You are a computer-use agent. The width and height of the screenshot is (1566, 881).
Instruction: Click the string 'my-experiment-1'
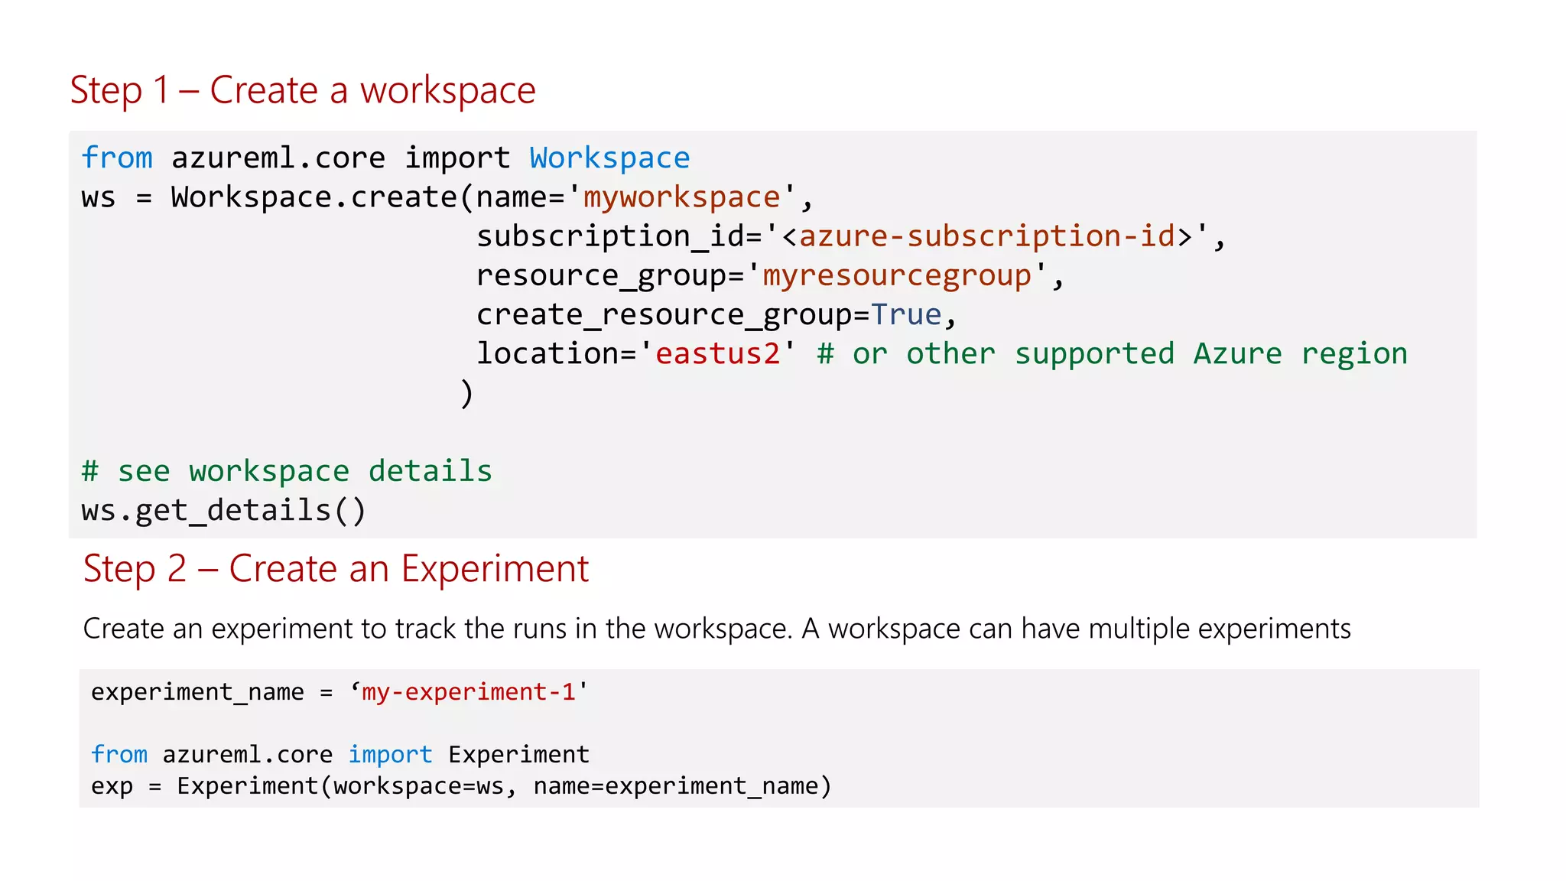(x=468, y=691)
